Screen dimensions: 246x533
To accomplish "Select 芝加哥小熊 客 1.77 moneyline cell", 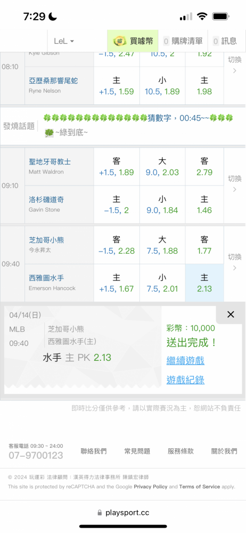I will [204, 245].
